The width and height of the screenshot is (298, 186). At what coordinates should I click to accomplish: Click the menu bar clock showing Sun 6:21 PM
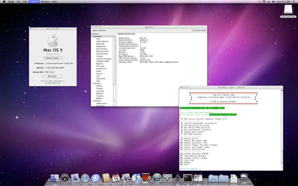pos(283,2)
